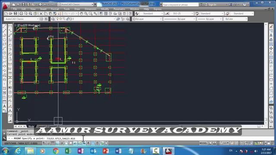Click the Sign In button

tap(210, 5)
